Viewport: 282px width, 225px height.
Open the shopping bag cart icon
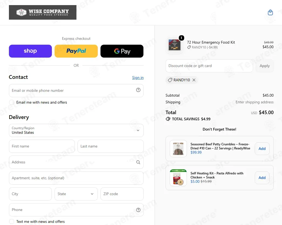tap(270, 12)
